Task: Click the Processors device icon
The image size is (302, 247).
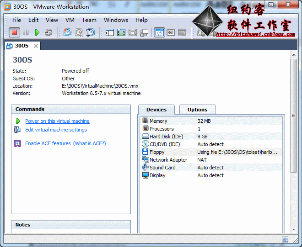Action: point(146,128)
